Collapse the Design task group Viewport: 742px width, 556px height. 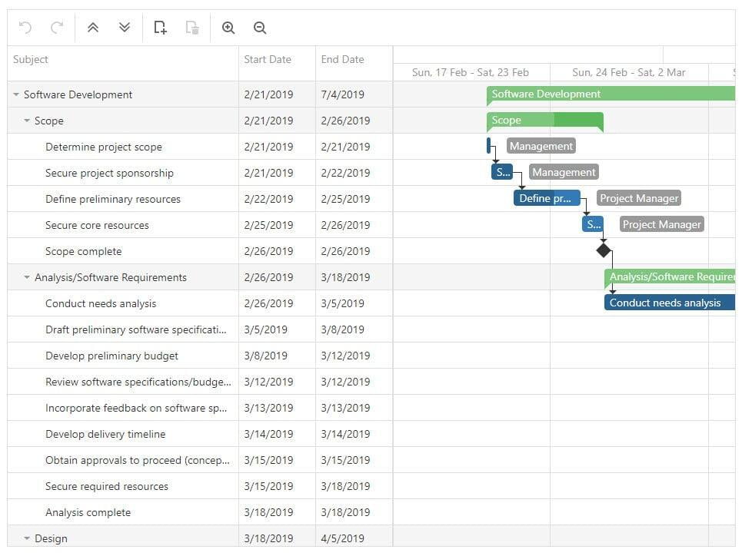click(x=27, y=539)
